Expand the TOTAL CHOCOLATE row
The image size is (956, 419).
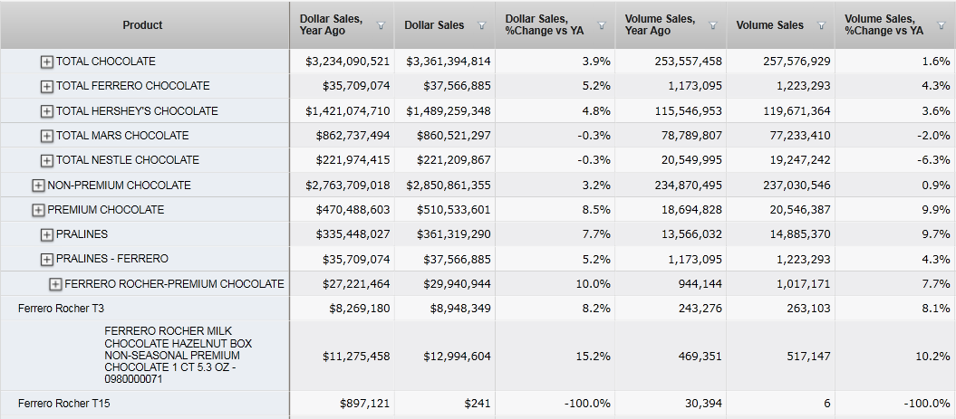coord(47,62)
